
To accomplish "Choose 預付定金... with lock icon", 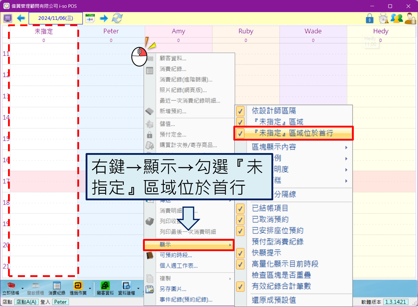I will pyautogui.click(x=190, y=135).
